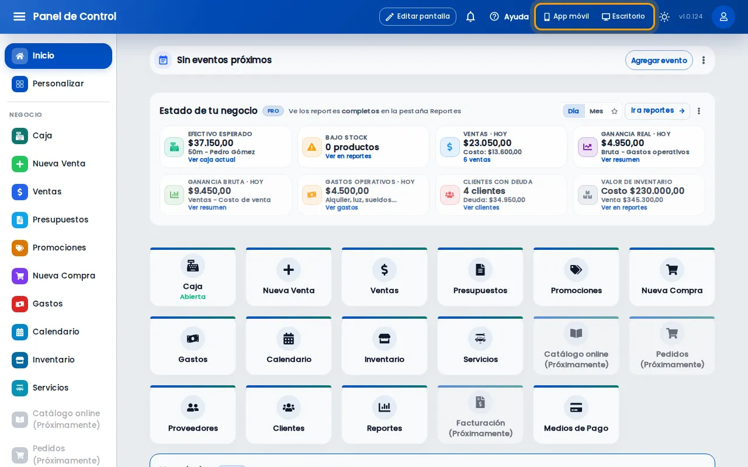Open the Inventario store tile
The image size is (748, 467).
385,346
